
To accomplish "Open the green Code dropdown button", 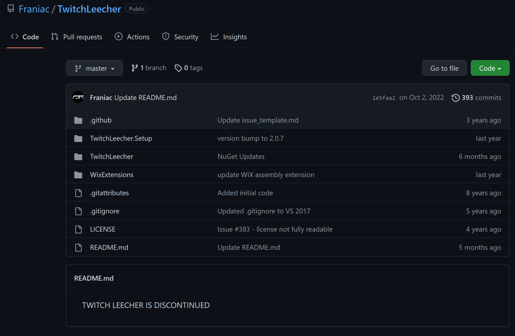I will pos(490,68).
